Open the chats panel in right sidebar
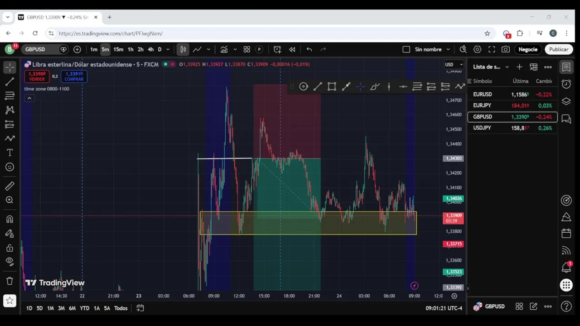 (566, 119)
